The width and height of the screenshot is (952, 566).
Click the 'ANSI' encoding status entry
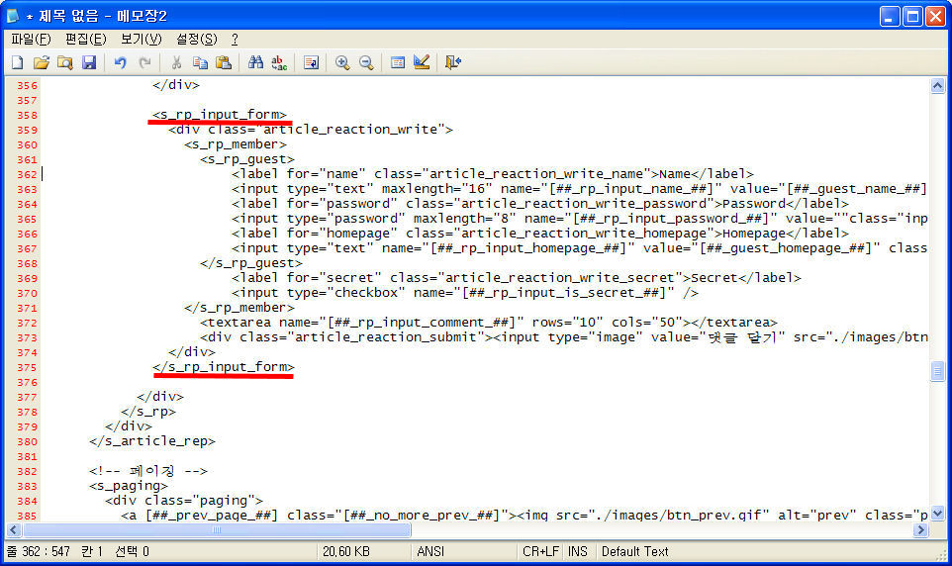coord(430,551)
